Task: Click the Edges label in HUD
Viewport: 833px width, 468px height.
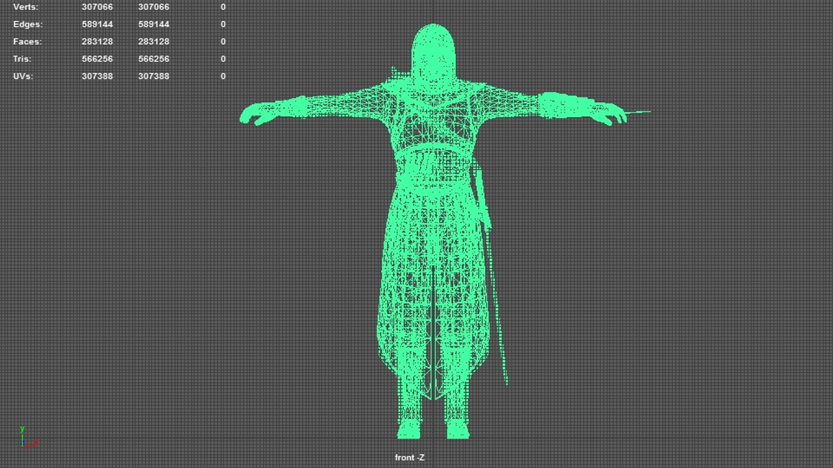Action: click(x=28, y=24)
